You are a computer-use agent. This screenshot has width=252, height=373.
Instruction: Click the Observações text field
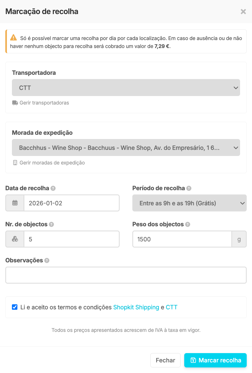[126, 275]
